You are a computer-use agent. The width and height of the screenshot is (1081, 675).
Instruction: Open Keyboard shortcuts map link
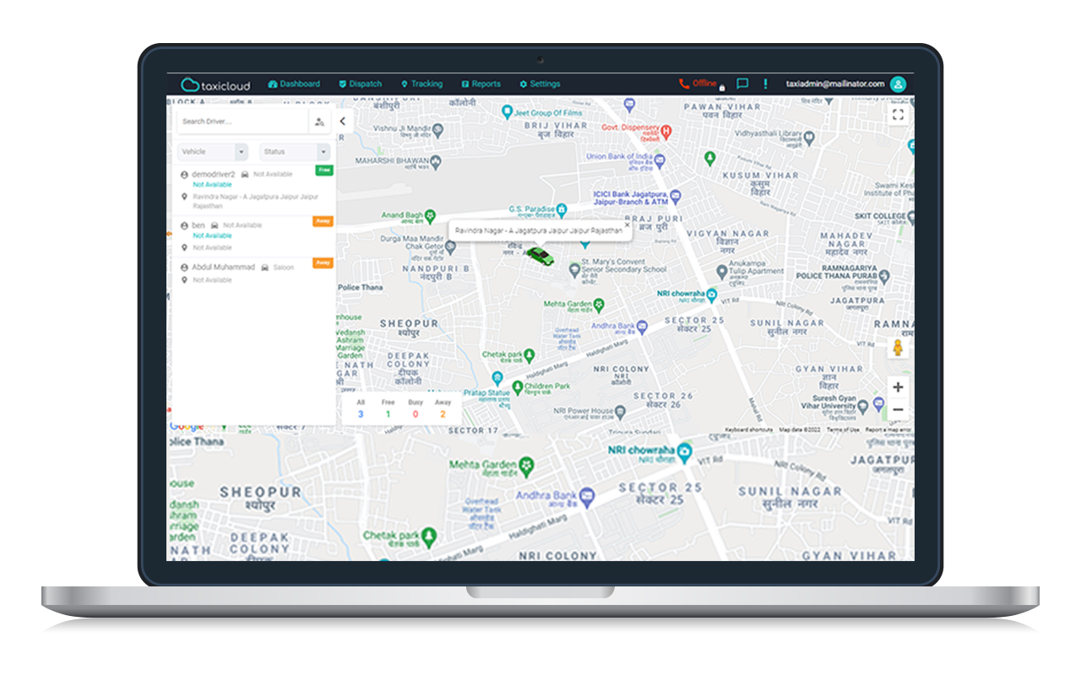tap(749, 429)
